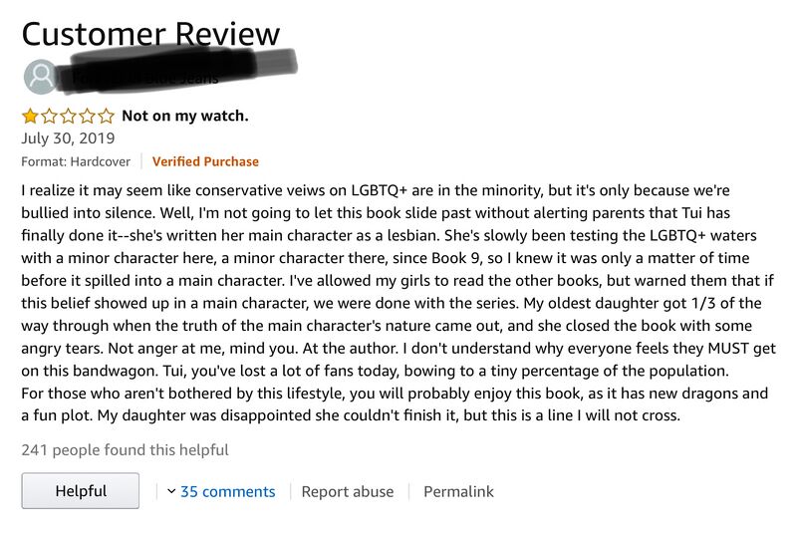The image size is (797, 535).
Task: Click the fourth empty rating star
Action: point(88,116)
